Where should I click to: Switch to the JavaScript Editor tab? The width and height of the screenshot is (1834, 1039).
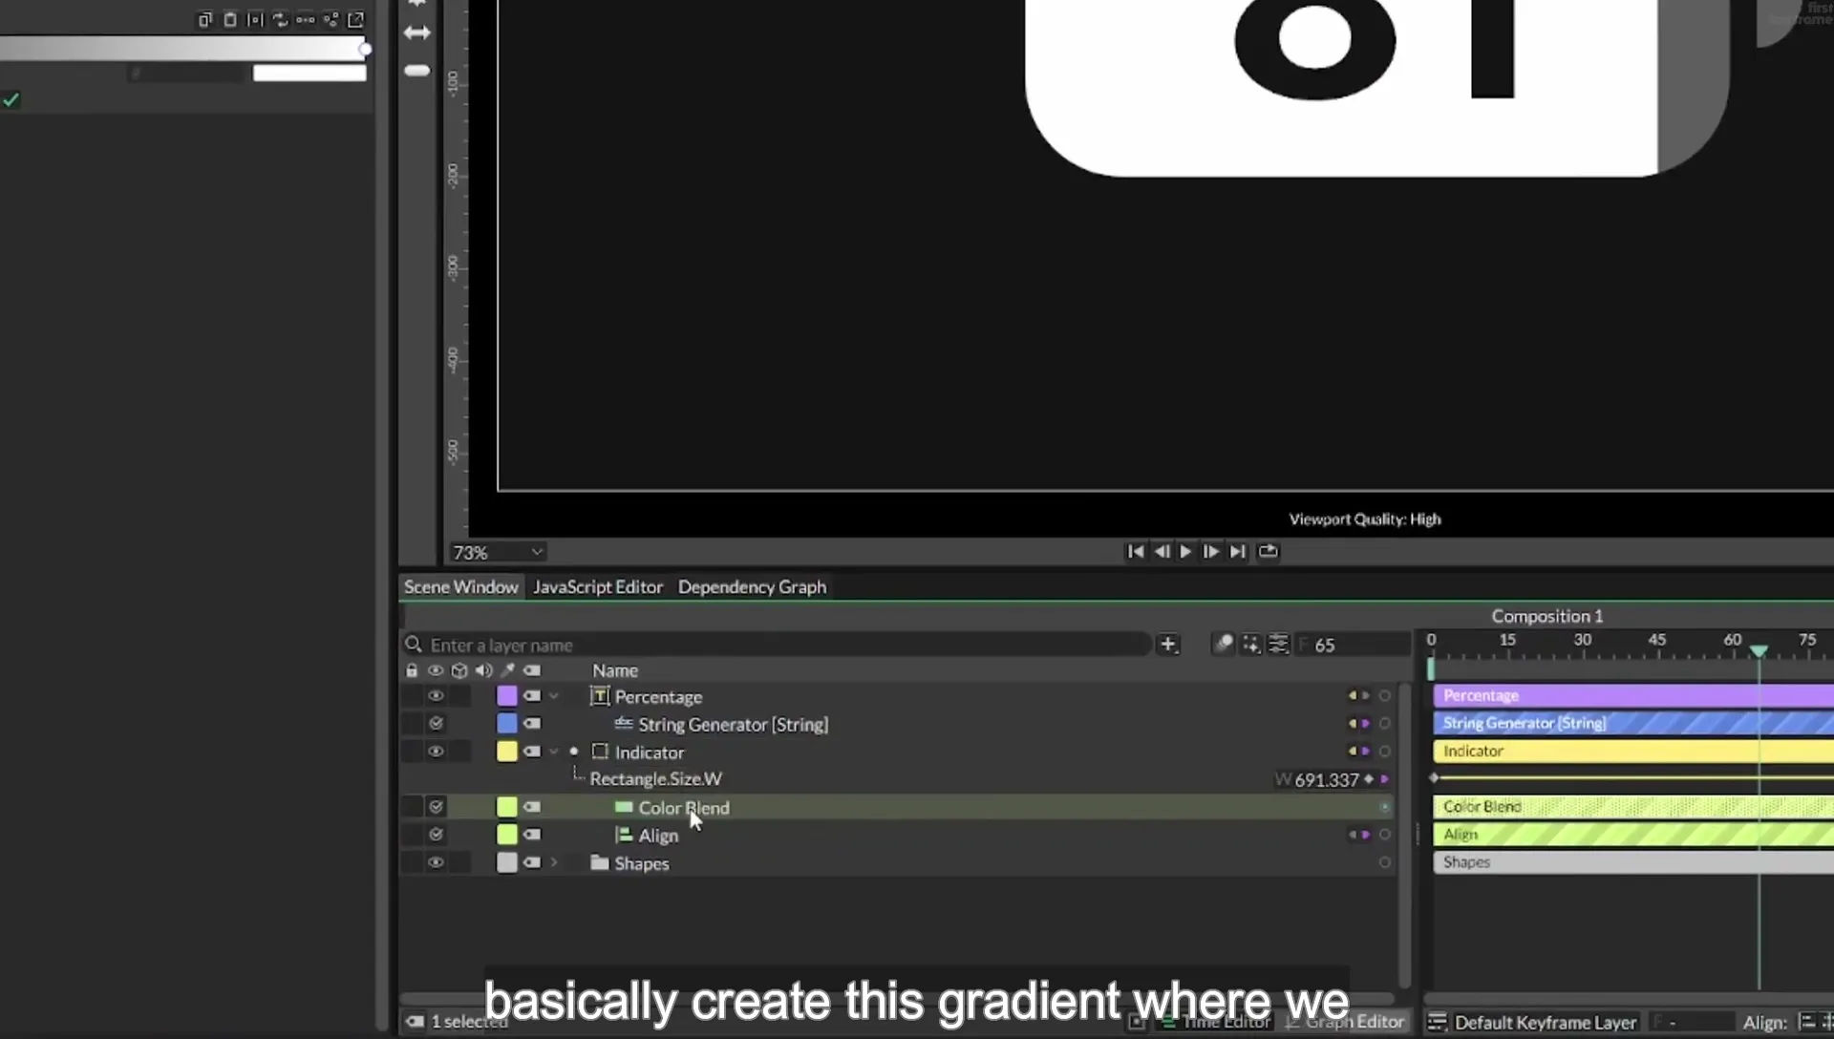click(598, 587)
